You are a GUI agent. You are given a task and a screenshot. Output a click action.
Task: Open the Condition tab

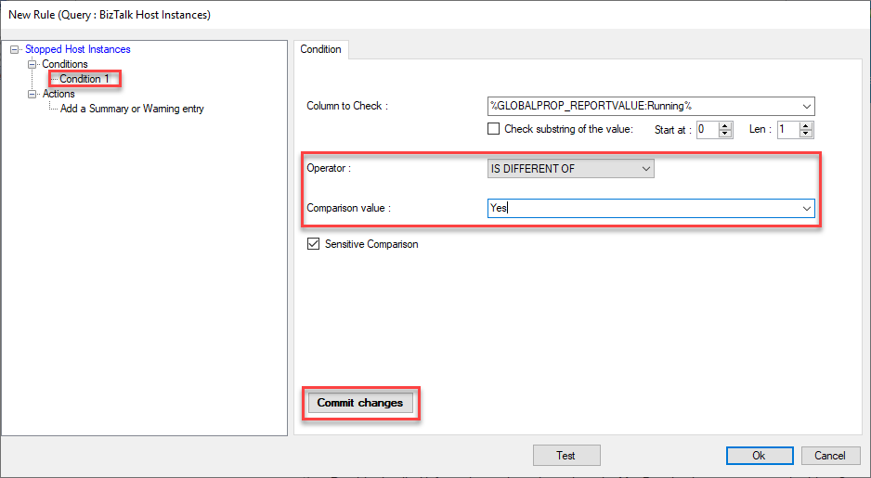tap(320, 49)
